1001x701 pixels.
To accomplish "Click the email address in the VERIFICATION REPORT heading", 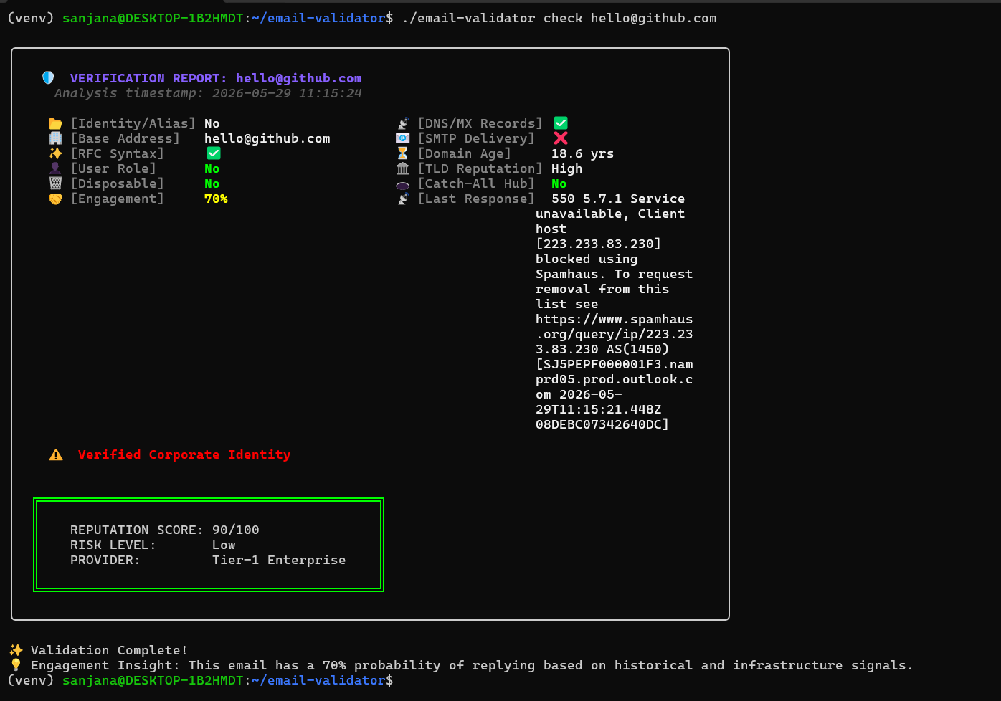I will coord(299,78).
